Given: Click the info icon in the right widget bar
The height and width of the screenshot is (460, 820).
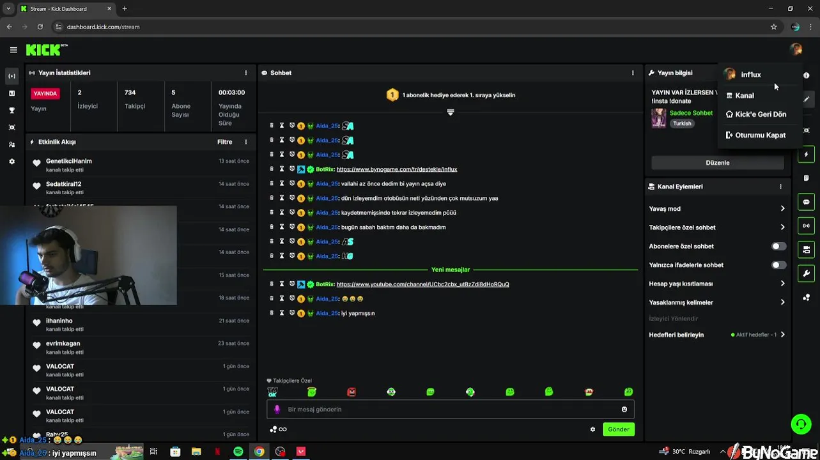Looking at the screenshot, I should click(807, 75).
